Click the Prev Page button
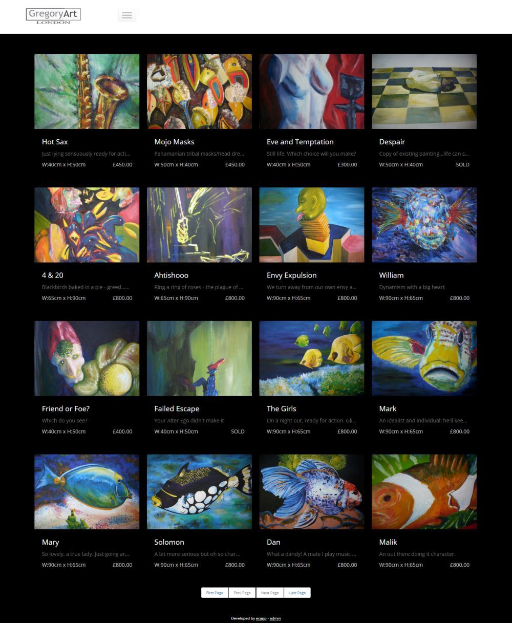This screenshot has height=623, width=512. [242, 593]
